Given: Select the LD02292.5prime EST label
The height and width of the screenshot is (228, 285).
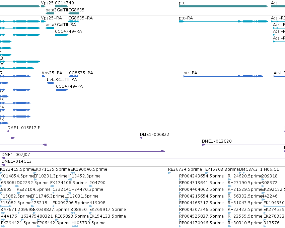Looking at the screenshot, I should pyautogui.click(x=31, y=183).
